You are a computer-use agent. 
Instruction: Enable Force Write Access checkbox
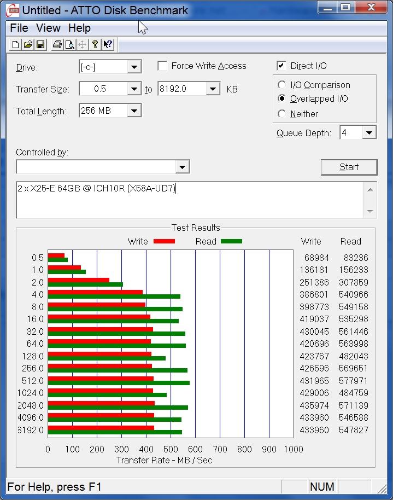(x=162, y=66)
